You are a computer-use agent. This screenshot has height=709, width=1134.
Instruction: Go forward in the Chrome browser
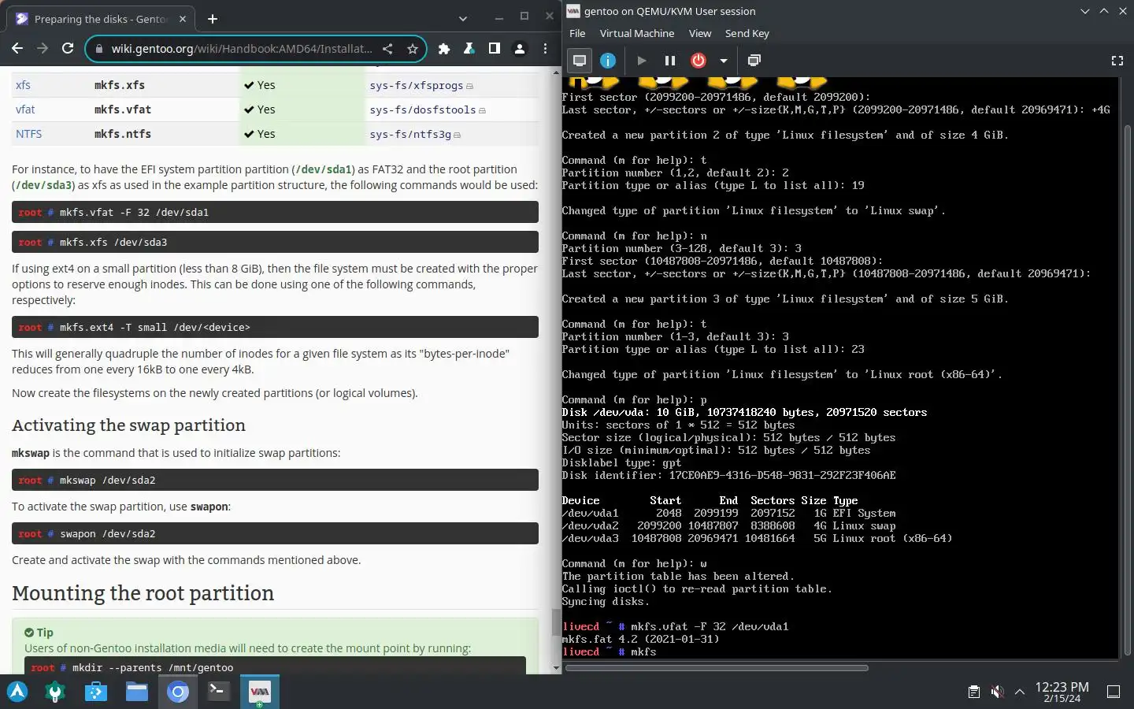(x=43, y=49)
